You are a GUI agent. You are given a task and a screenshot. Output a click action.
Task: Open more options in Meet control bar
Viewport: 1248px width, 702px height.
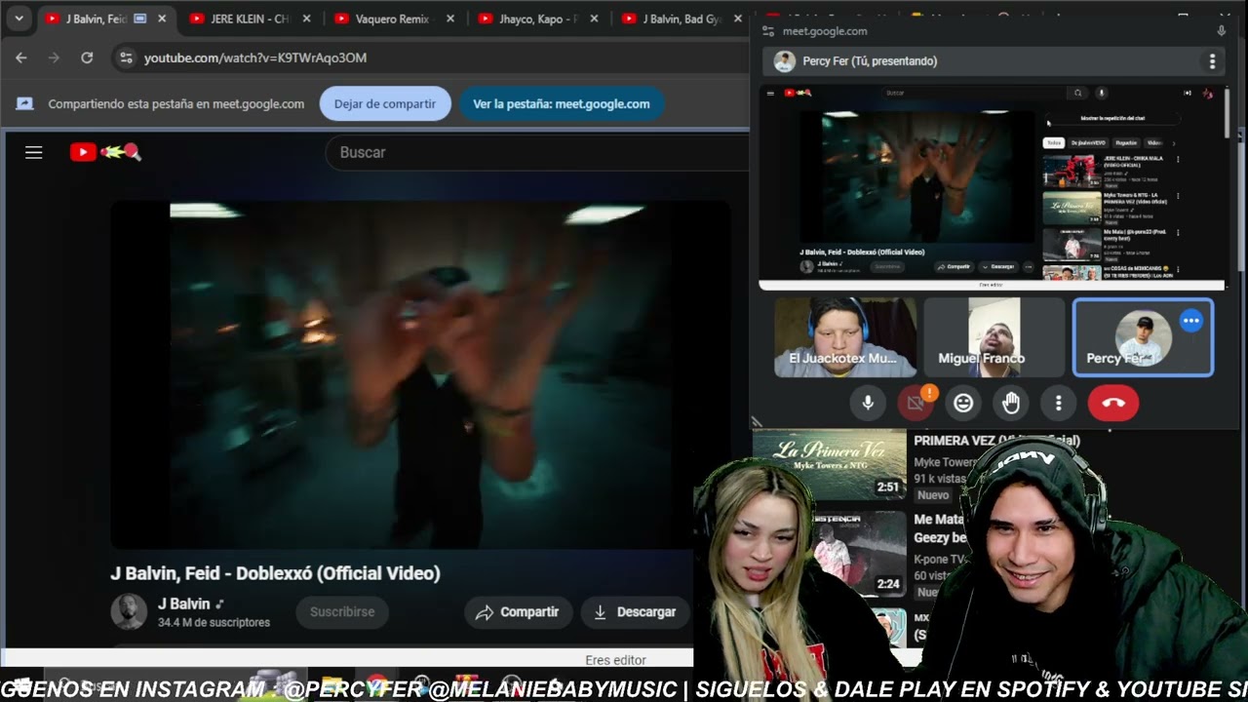click(x=1059, y=403)
